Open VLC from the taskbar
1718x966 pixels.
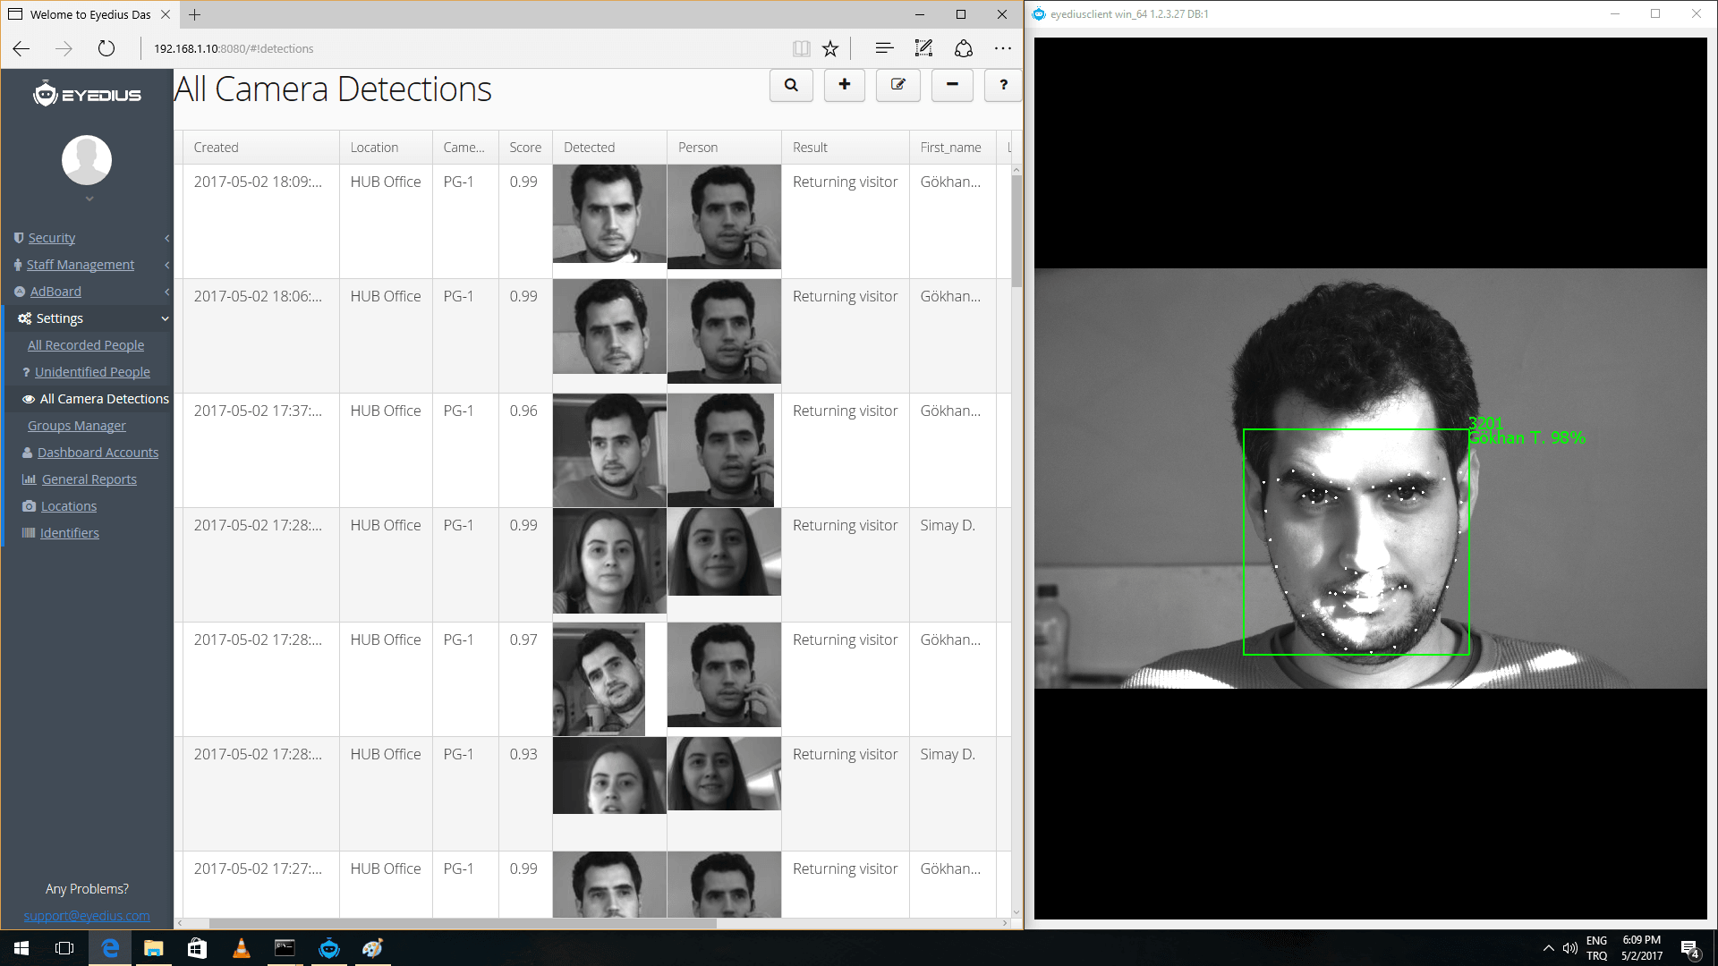(241, 948)
